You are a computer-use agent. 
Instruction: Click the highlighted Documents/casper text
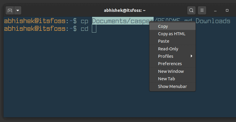click(x=123, y=21)
